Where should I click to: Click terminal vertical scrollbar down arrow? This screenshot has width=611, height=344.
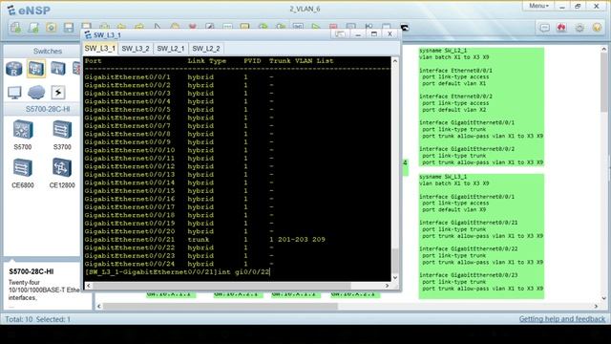pos(395,277)
